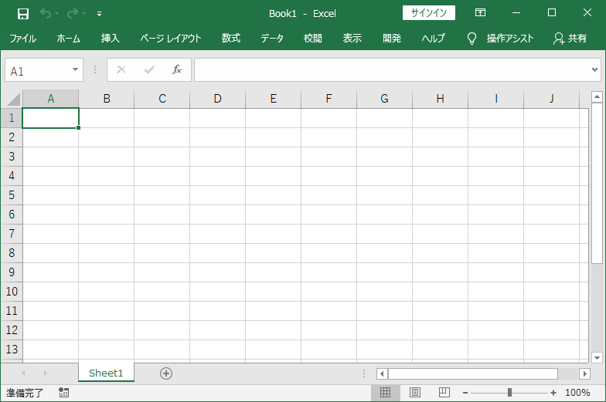Select row 5 header
Screen dimensions: 606x402
(x=12, y=194)
